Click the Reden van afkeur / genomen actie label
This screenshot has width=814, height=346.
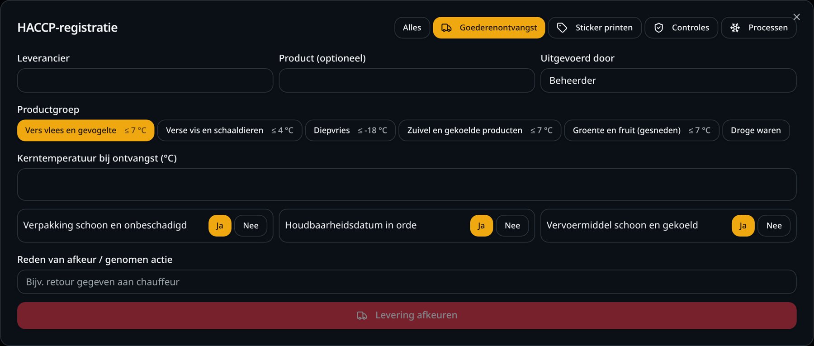[95, 260]
